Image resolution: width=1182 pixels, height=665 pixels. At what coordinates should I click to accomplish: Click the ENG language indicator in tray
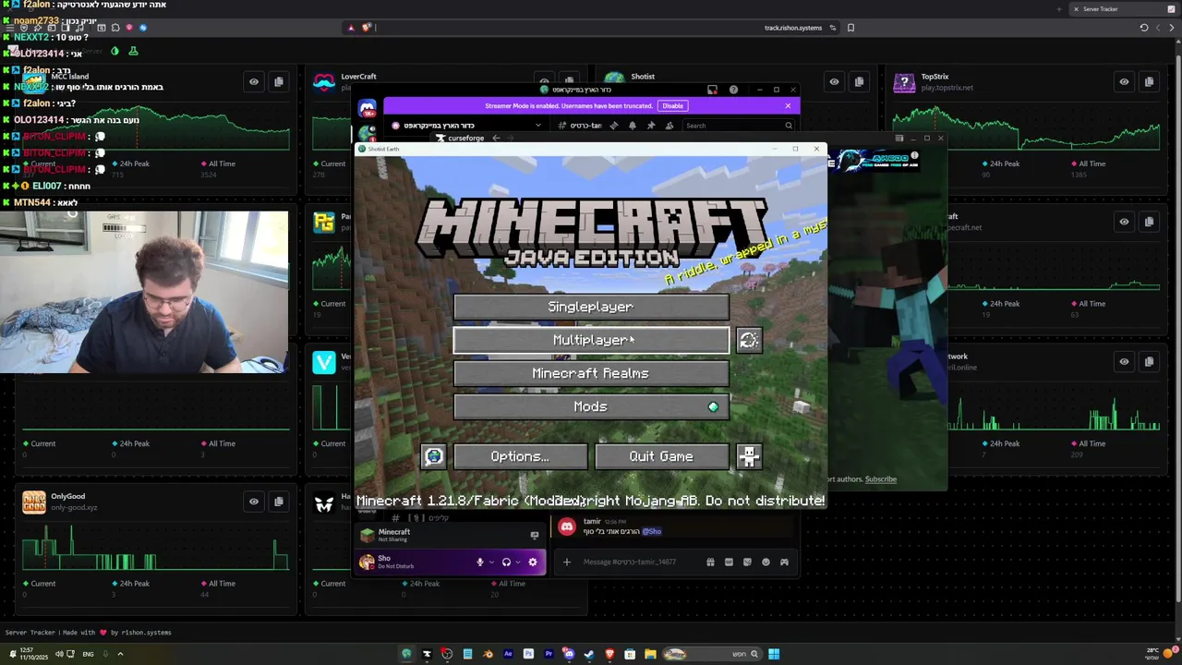click(x=88, y=654)
